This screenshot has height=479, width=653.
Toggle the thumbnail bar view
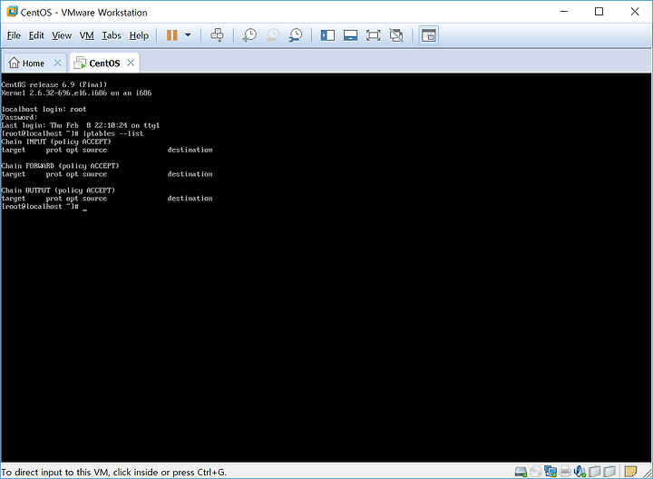351,35
